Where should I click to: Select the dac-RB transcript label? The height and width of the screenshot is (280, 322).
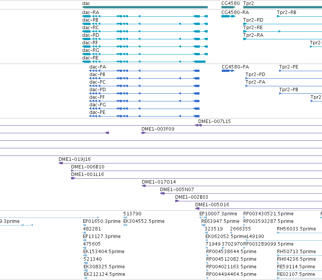point(90,20)
